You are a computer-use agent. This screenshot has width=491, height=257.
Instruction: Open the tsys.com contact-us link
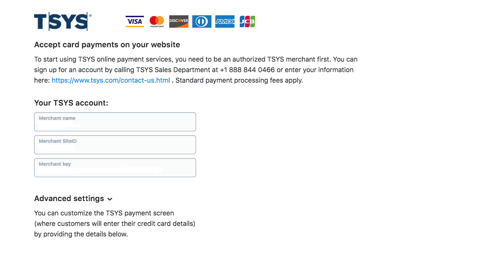click(111, 80)
